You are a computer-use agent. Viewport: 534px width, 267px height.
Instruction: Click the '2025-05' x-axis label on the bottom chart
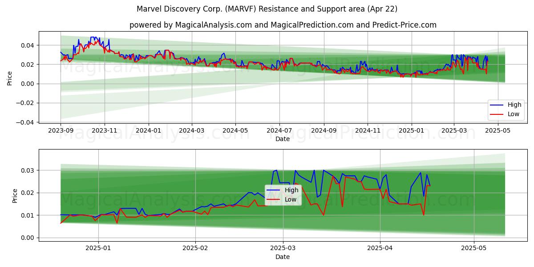point(474,249)
